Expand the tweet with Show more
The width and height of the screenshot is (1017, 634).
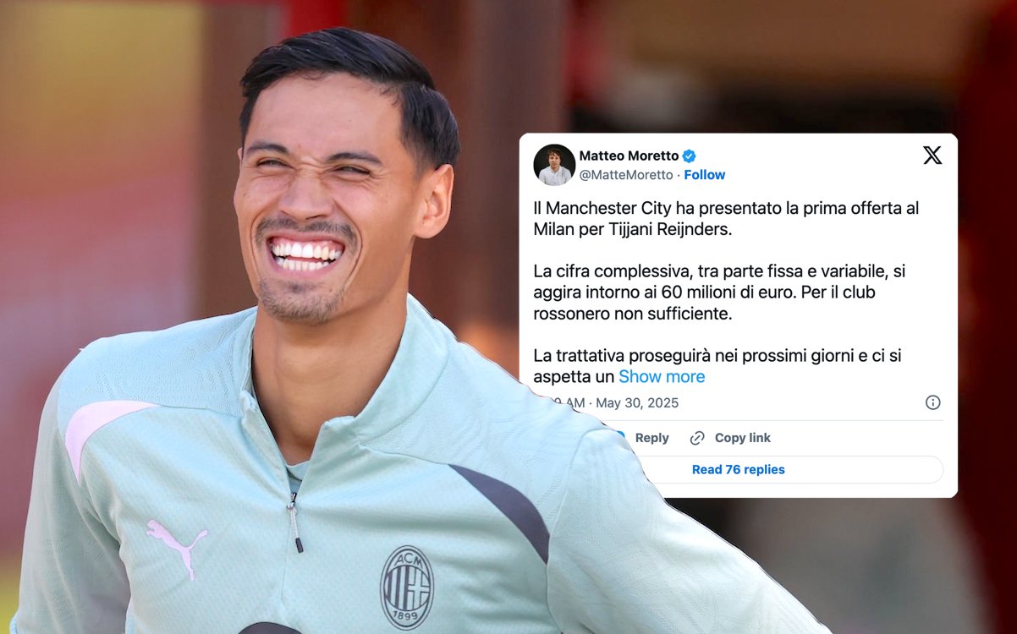coord(662,377)
